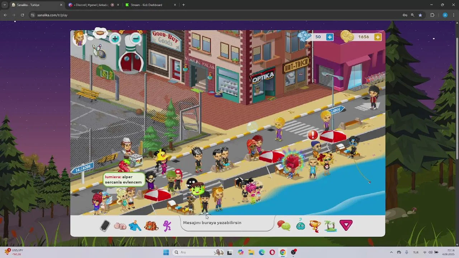Click the boxing gloves icon
The image size is (459, 258).
point(120,226)
